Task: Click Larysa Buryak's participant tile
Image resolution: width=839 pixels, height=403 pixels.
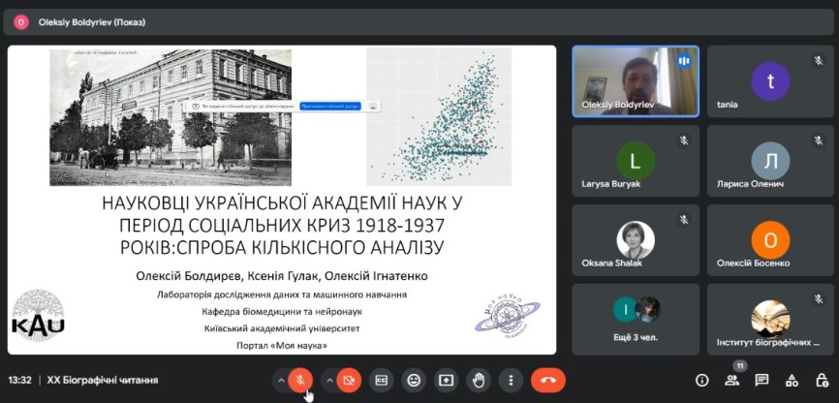Action: click(x=636, y=161)
